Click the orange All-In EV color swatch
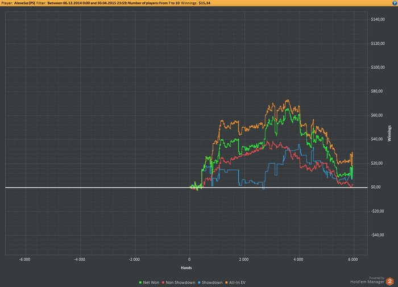This screenshot has width=398, height=287. 226,282
